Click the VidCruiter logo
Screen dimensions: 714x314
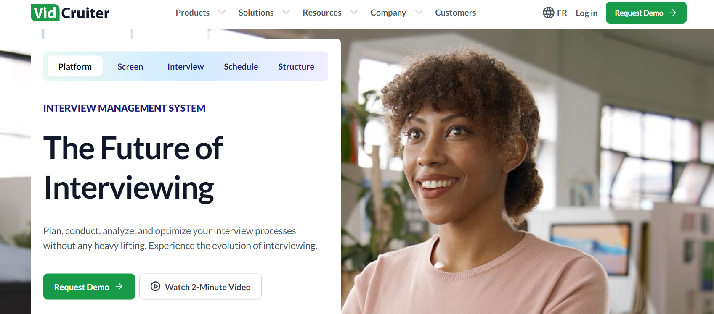point(70,13)
